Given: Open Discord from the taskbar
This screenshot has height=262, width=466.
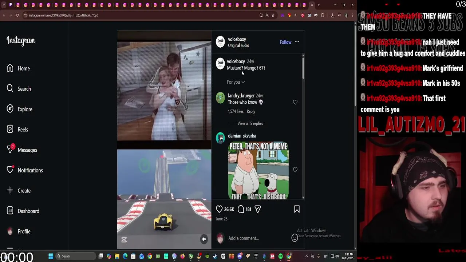Looking at the screenshot, I should 240,256.
